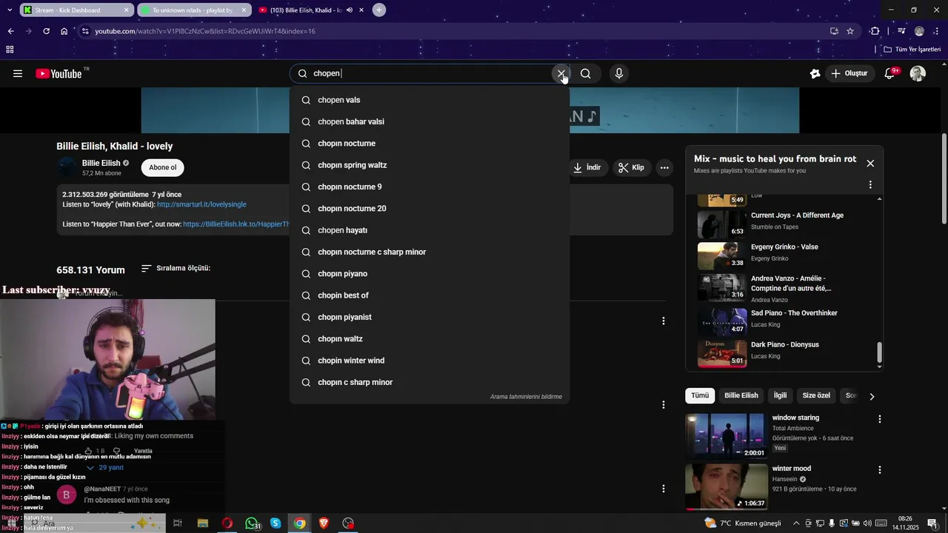Select the İlgili filter chip

tap(781, 395)
